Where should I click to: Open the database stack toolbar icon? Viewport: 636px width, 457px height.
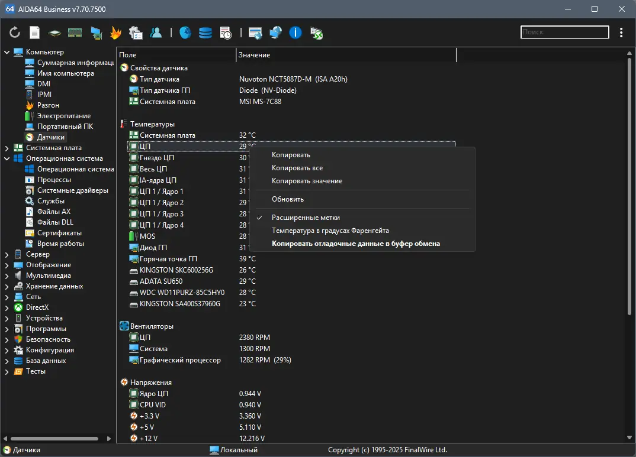click(205, 33)
